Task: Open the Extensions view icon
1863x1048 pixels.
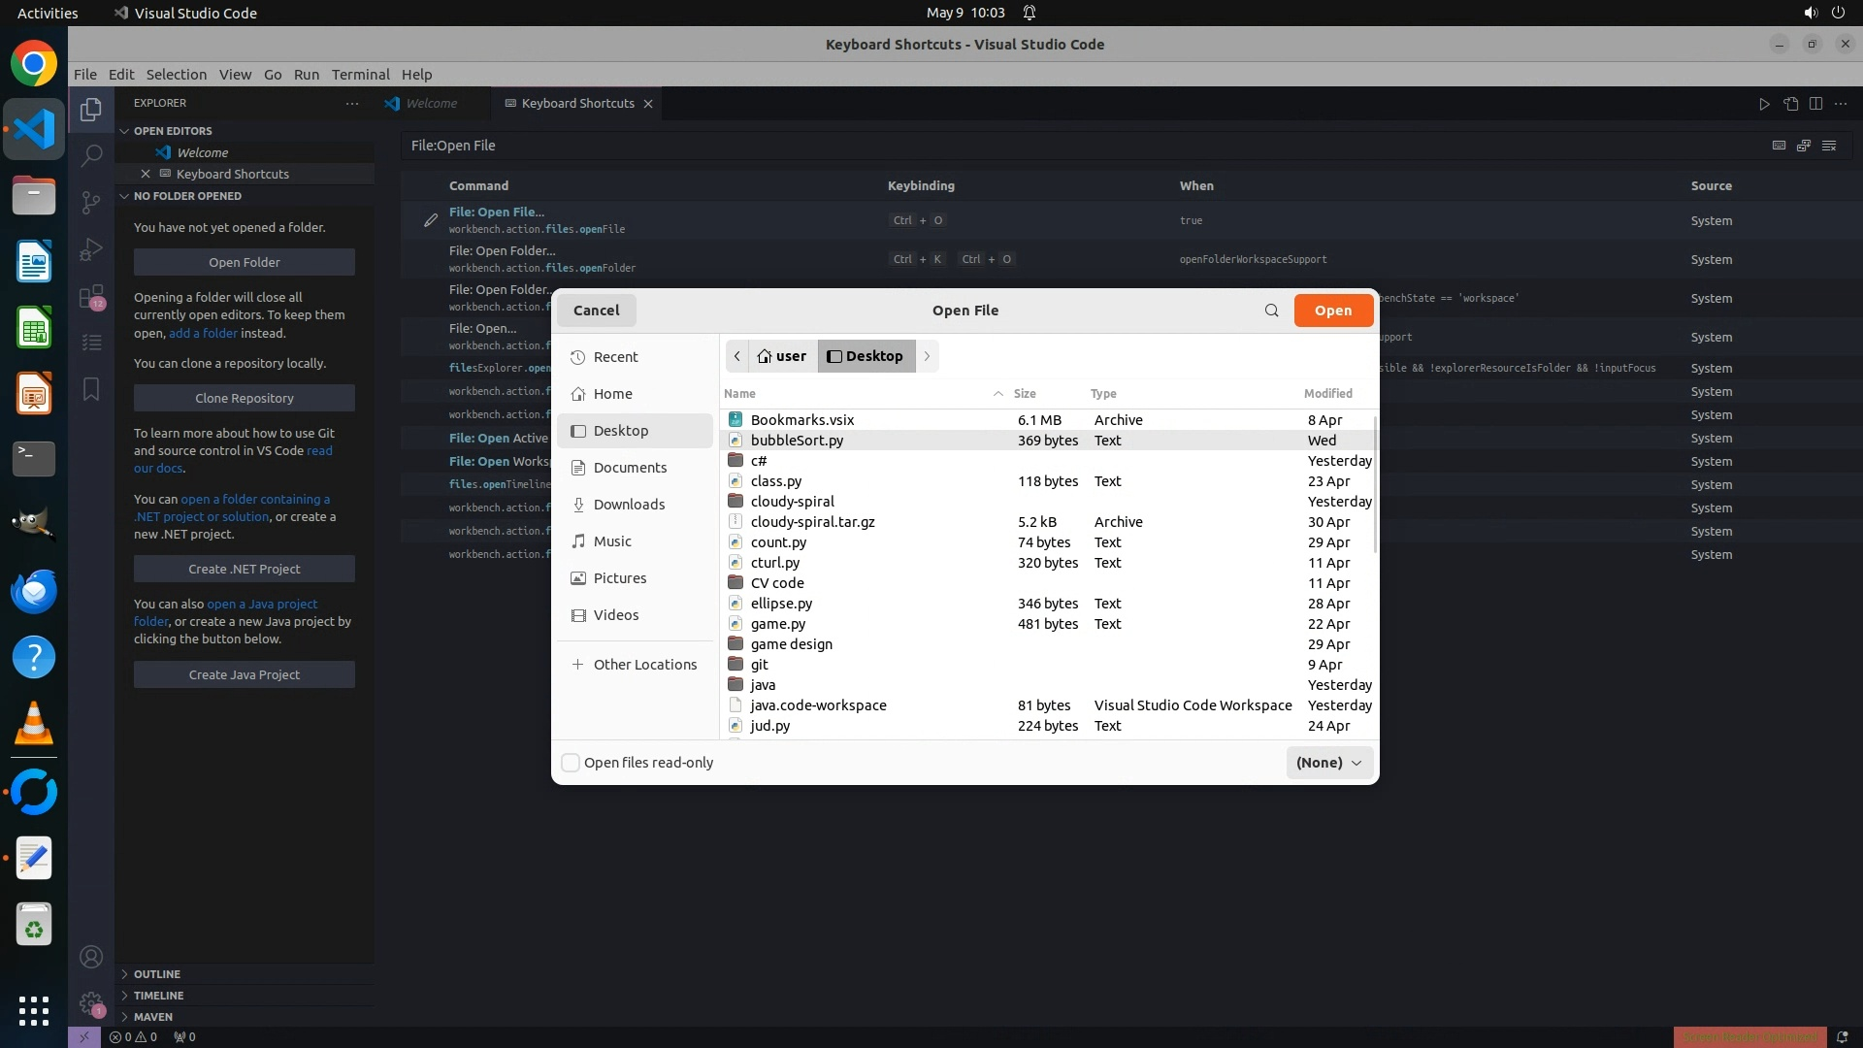Action: coord(91,296)
